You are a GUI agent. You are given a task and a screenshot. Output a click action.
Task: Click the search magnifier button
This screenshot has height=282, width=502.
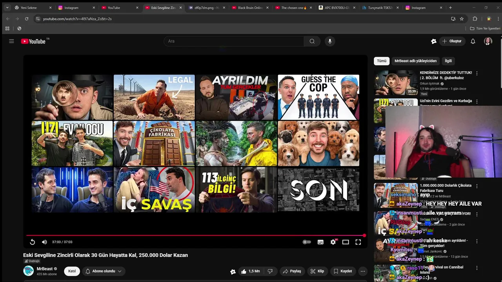tap(312, 41)
